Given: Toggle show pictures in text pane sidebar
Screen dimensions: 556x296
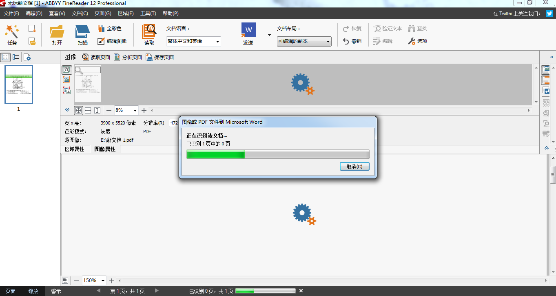Looking at the screenshot, I should click(x=545, y=70).
